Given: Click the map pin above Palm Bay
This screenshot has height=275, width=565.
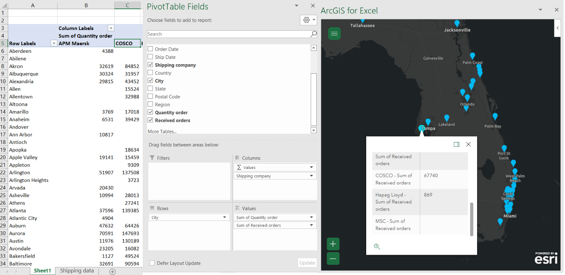Looking at the screenshot, I should tap(495, 117).
